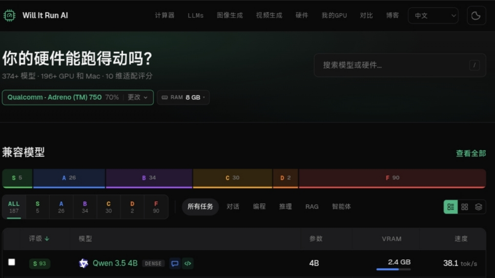Click the 2.4 GB VRAM usage bar
Viewport: 495px width, 278px height.
coord(394,269)
